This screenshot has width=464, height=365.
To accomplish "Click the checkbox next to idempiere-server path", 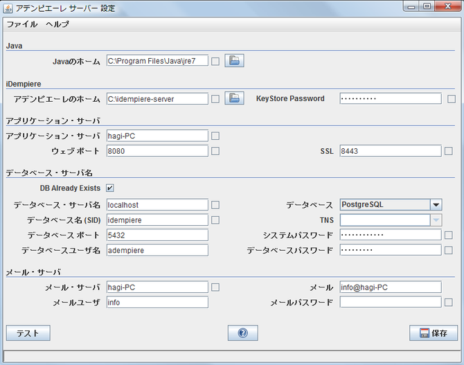I will pyautogui.click(x=215, y=99).
